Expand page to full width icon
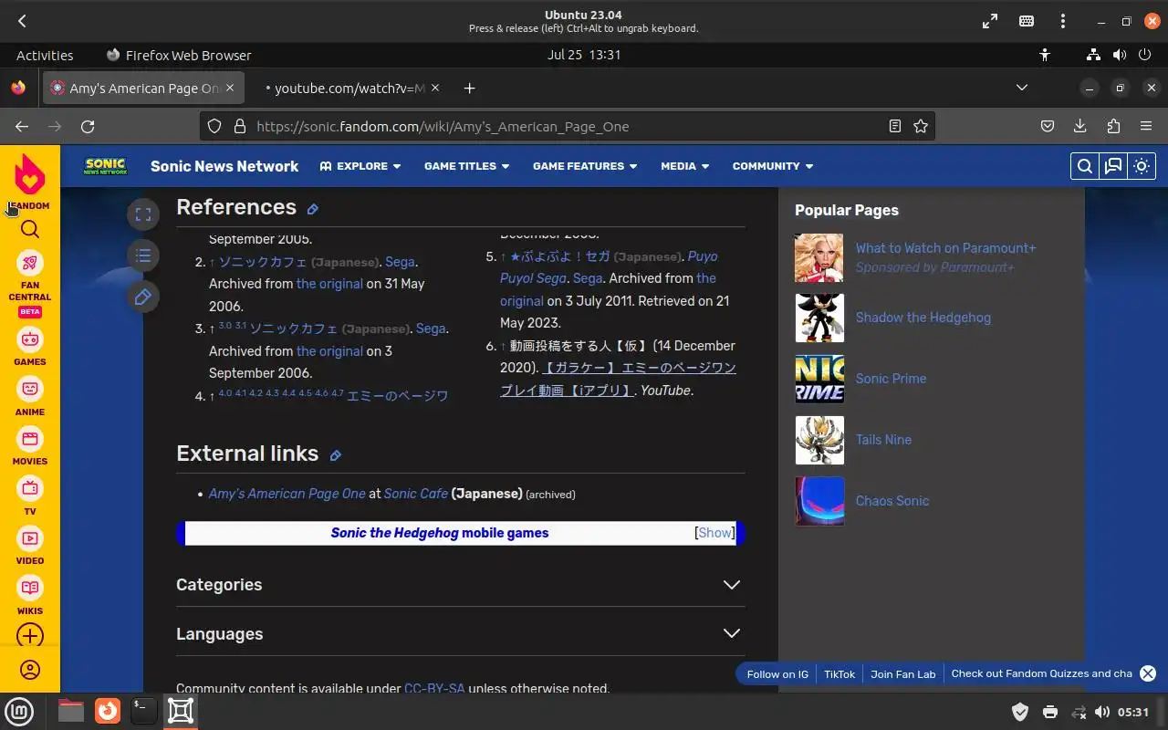The width and height of the screenshot is (1168, 730). click(x=143, y=214)
